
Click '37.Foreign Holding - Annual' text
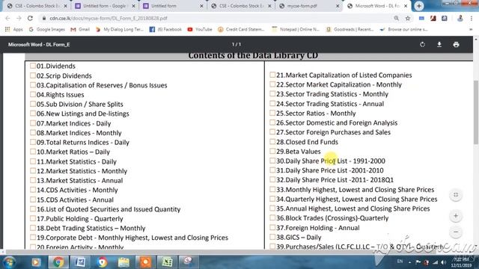click(x=317, y=228)
